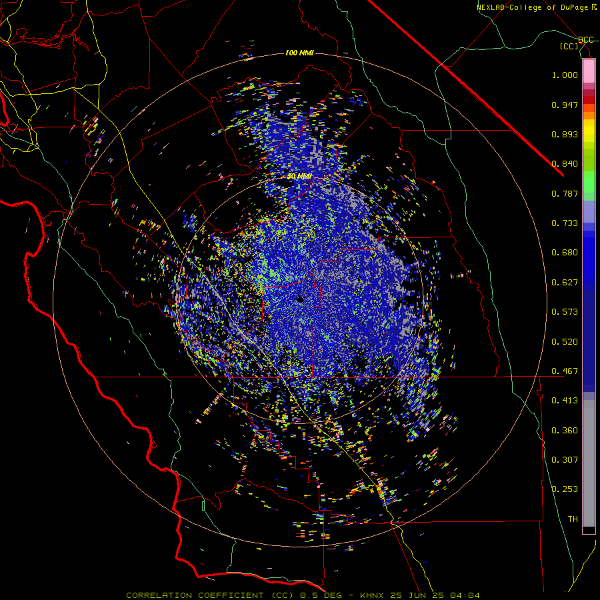This screenshot has height=600, width=600.
Task: Click the 0.573 legend value
Action: (x=565, y=312)
